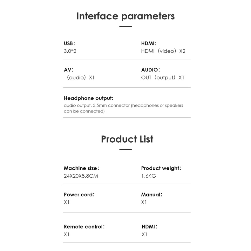Click the "Manual:" label

[152, 194]
